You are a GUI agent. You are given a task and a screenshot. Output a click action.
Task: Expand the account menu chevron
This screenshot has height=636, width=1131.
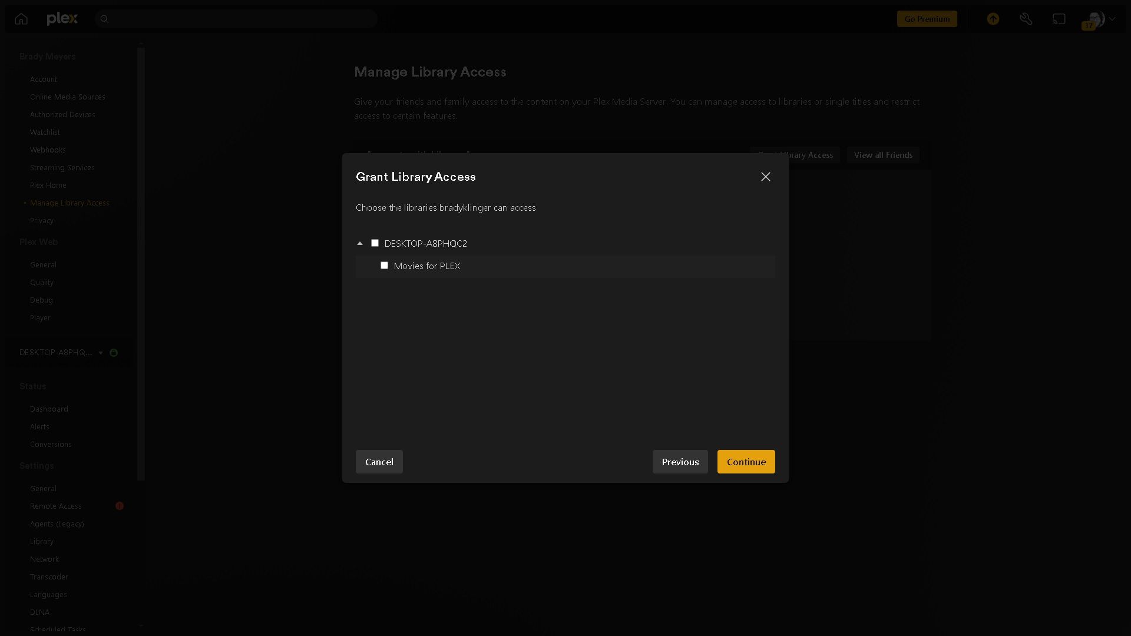[x=1112, y=19]
